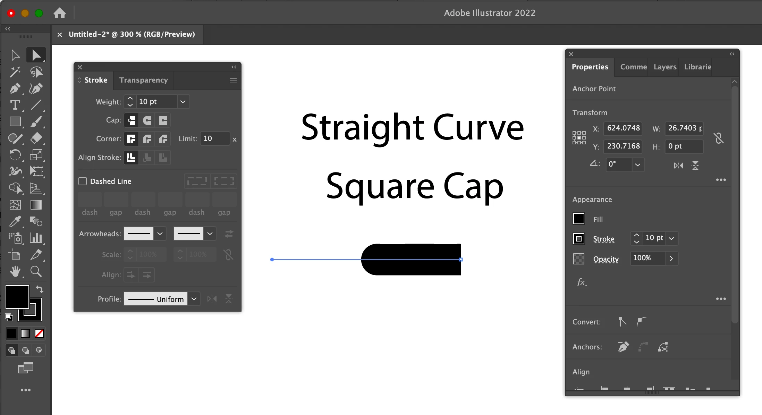Open the Layers tab

(665, 67)
